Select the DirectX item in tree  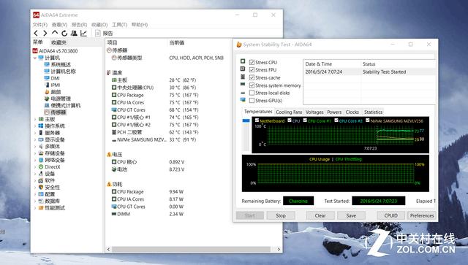click(52, 167)
